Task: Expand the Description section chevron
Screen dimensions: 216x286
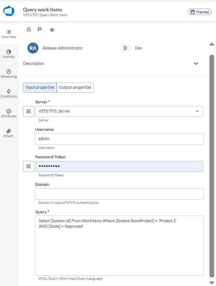Action: click(196, 63)
